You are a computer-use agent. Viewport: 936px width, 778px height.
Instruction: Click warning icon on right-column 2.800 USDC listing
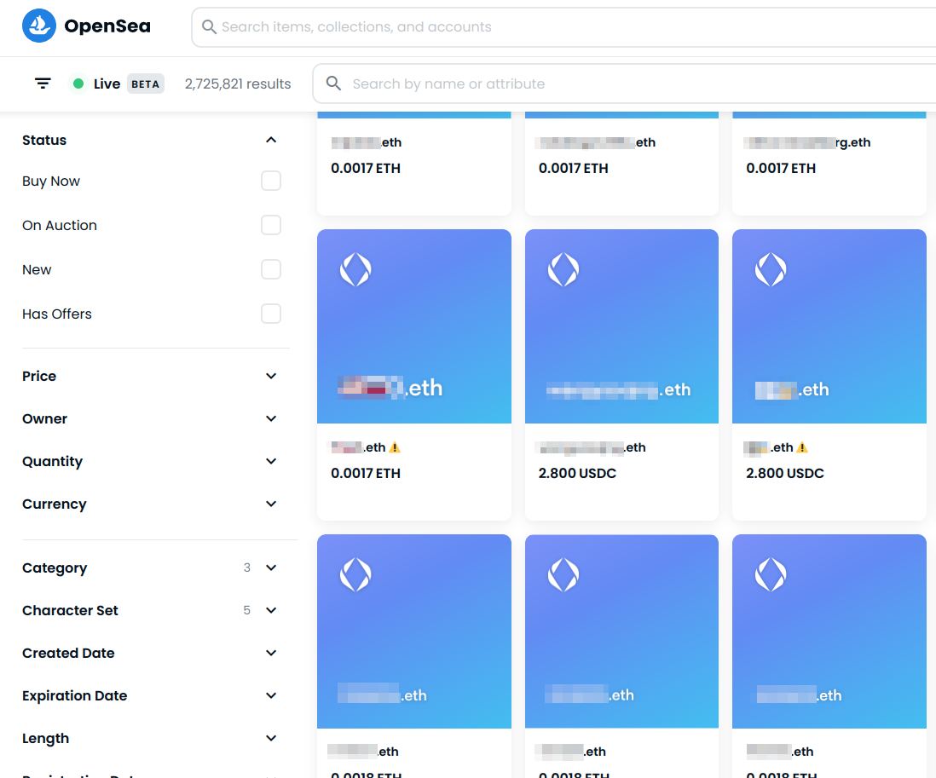[802, 447]
